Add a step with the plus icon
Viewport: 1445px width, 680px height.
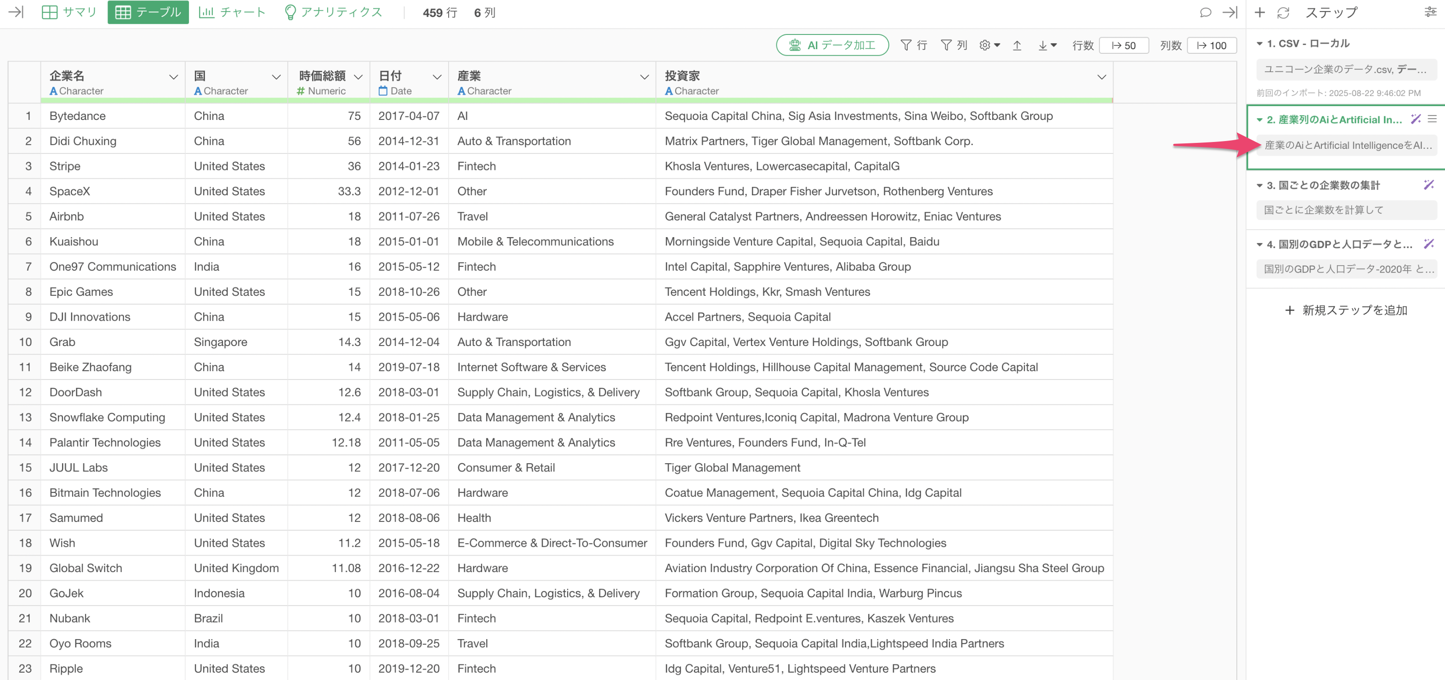tap(1260, 12)
